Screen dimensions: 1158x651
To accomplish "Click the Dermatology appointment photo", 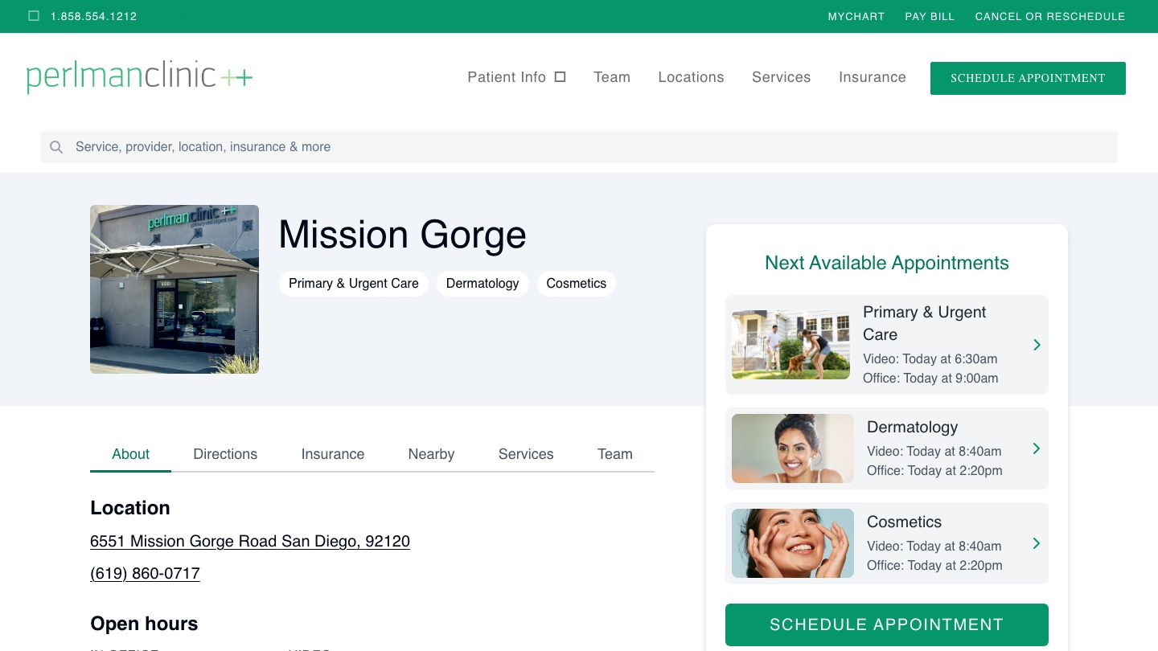I will pos(792,448).
